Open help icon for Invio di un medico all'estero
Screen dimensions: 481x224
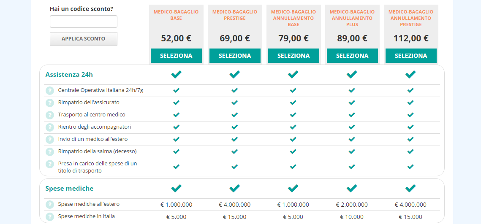(x=50, y=140)
